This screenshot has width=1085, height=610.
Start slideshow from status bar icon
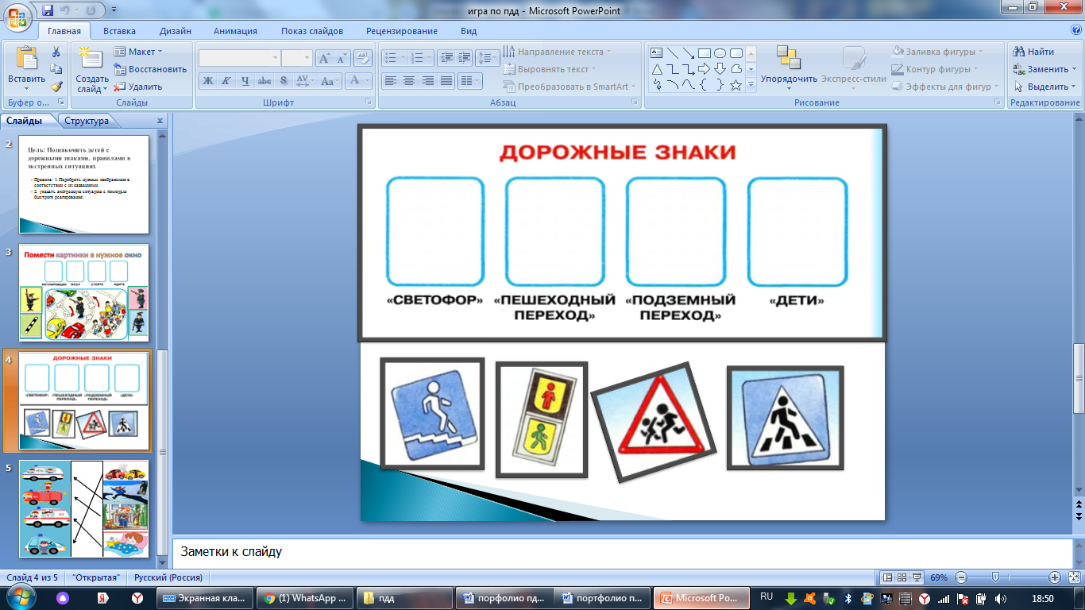[x=917, y=577]
